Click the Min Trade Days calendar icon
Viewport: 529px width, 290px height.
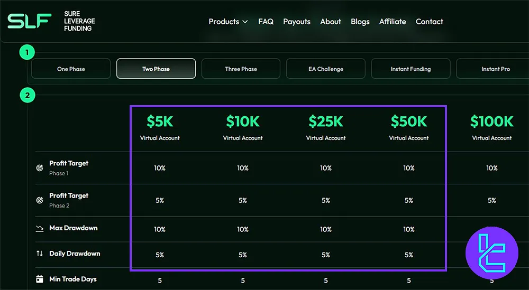click(40, 279)
